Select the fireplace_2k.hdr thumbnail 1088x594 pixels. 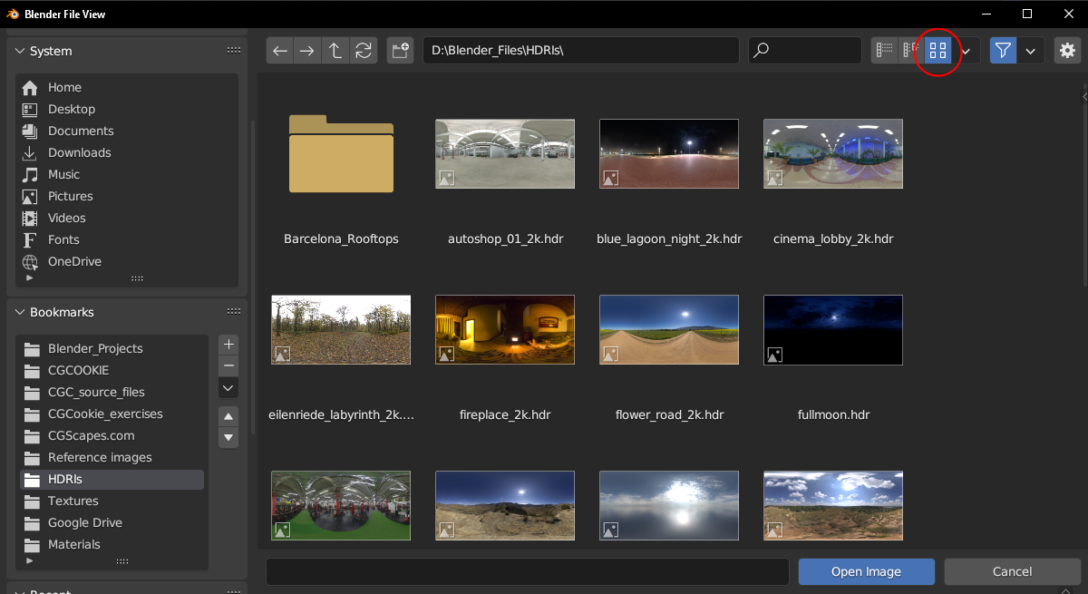point(505,329)
